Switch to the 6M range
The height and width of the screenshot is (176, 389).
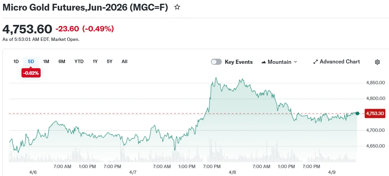[62, 61]
